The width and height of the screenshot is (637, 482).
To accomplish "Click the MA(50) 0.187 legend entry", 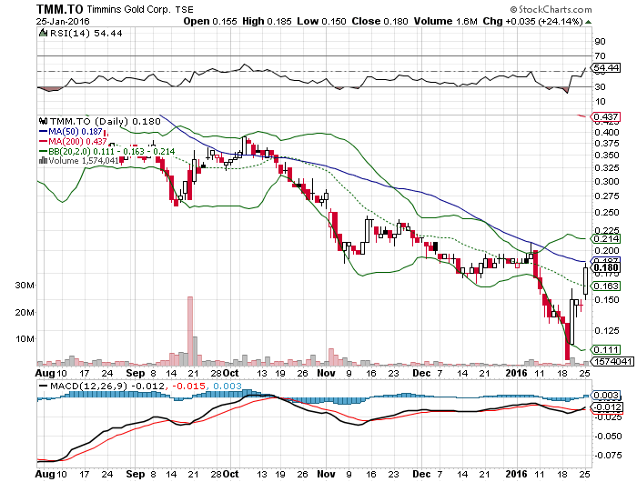I will click(70, 132).
